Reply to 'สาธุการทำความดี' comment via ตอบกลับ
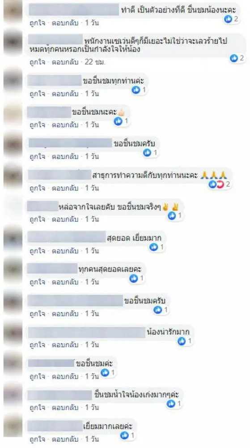The image size is (250, 448). click(x=65, y=188)
